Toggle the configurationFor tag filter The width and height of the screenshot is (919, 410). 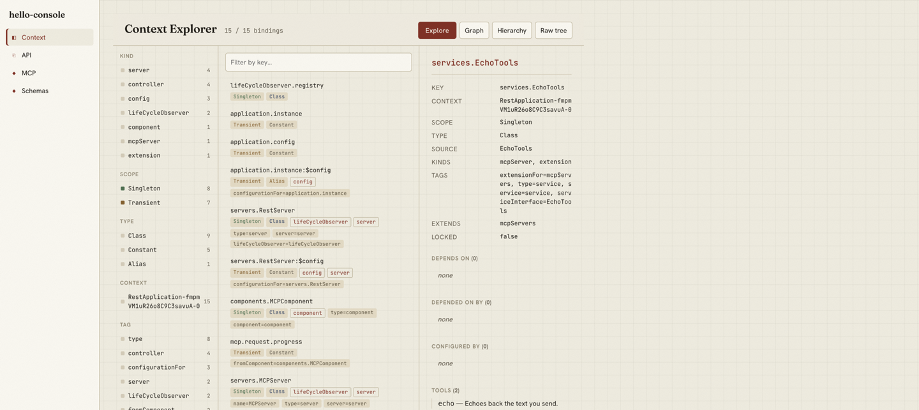point(165,367)
